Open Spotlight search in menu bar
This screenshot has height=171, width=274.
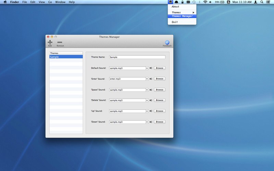262,2
